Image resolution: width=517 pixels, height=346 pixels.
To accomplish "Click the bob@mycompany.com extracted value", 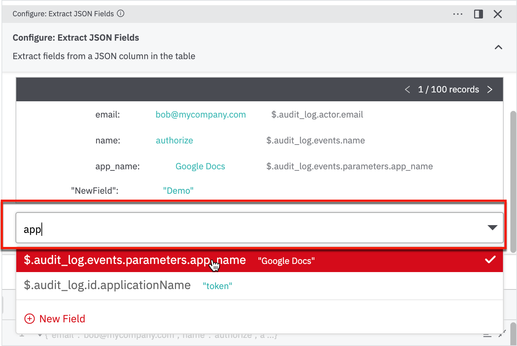I will tap(201, 115).
